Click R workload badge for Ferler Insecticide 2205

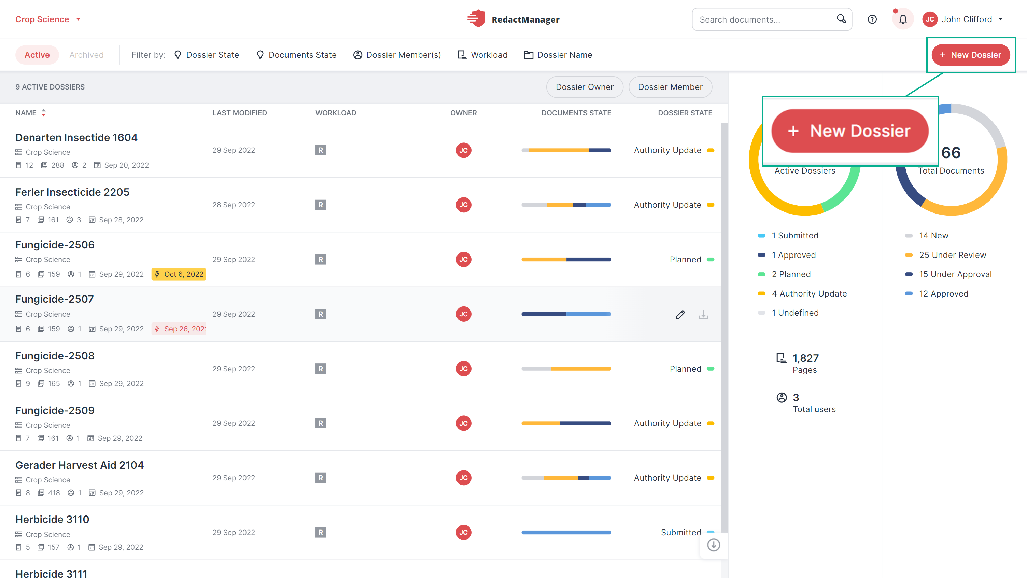pos(321,205)
